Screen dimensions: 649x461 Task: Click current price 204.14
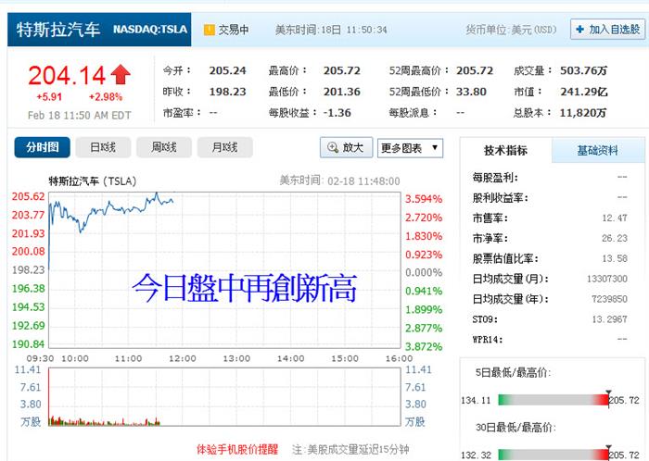click(x=67, y=76)
